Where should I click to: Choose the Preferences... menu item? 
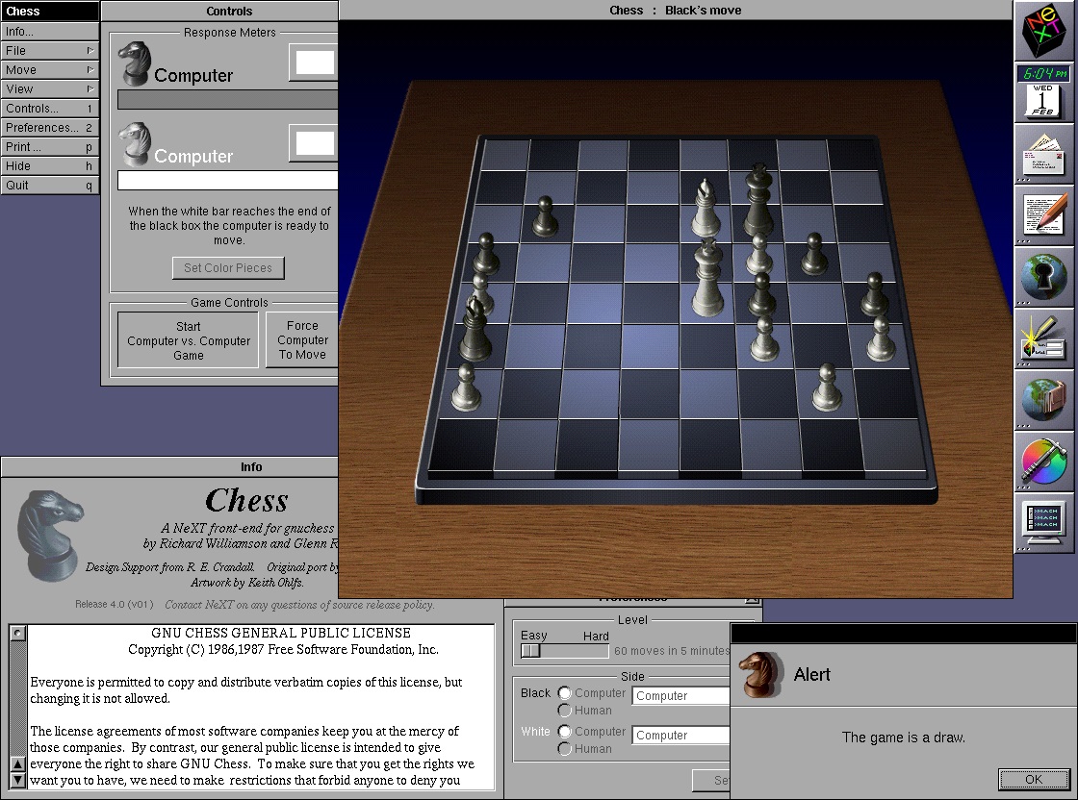coord(49,128)
